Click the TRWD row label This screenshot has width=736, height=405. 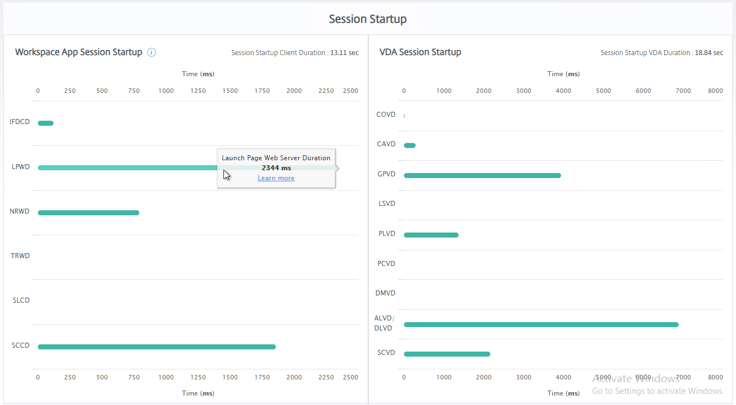pos(21,256)
